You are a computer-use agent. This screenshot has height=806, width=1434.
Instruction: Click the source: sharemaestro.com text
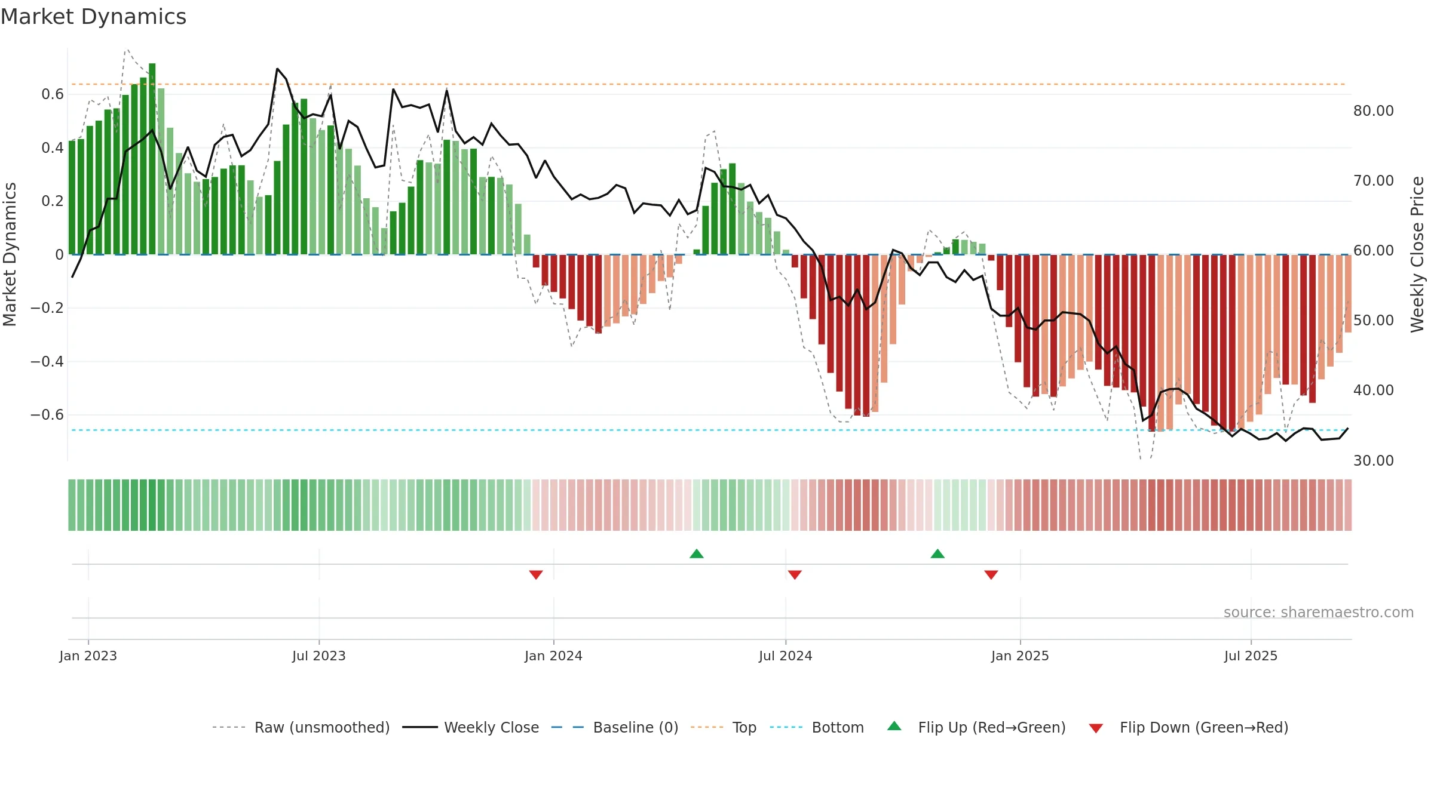tap(1319, 612)
